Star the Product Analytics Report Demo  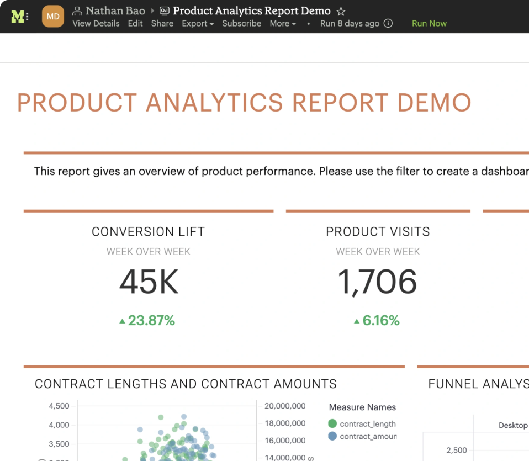coord(341,10)
